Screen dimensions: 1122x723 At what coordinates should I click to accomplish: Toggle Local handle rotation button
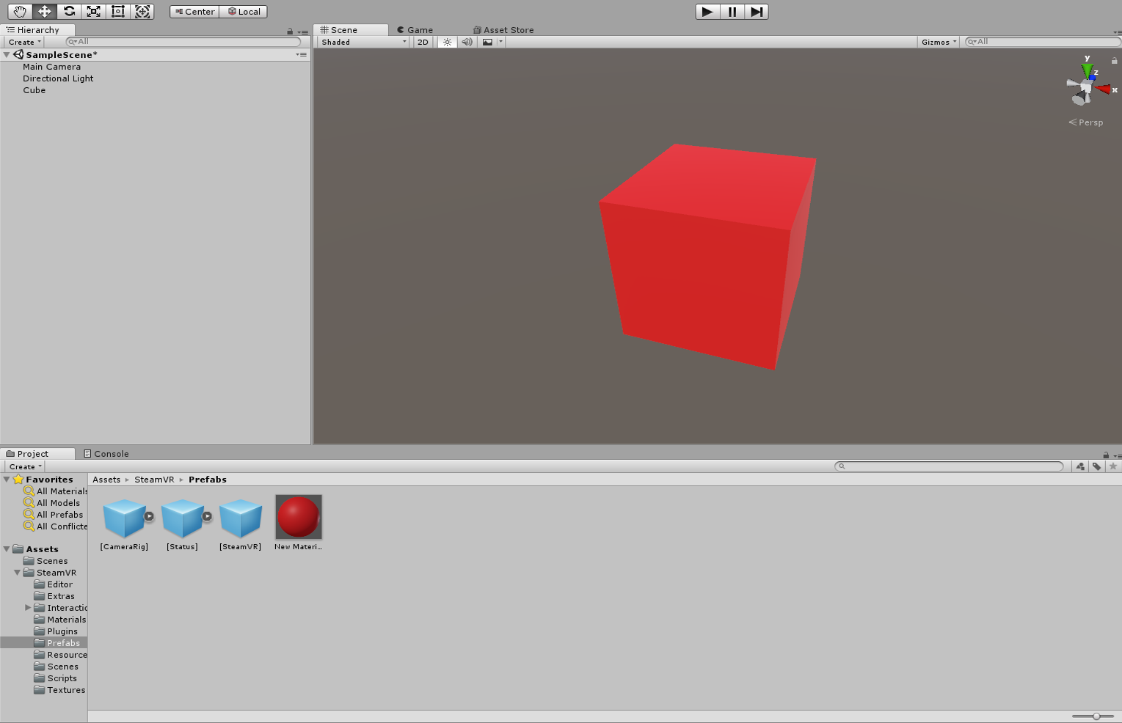[x=244, y=12]
